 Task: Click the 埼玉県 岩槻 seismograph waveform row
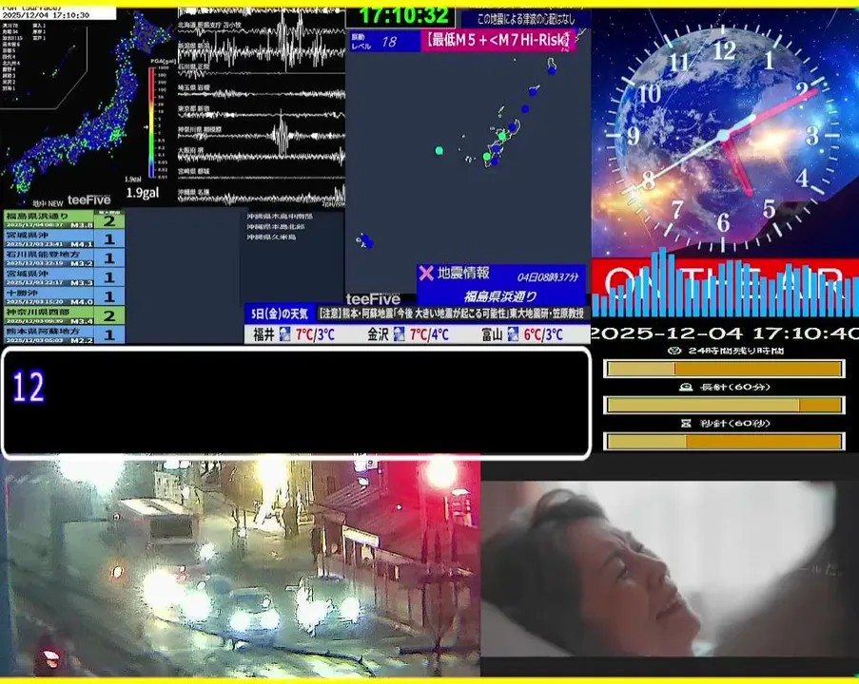(x=262, y=92)
